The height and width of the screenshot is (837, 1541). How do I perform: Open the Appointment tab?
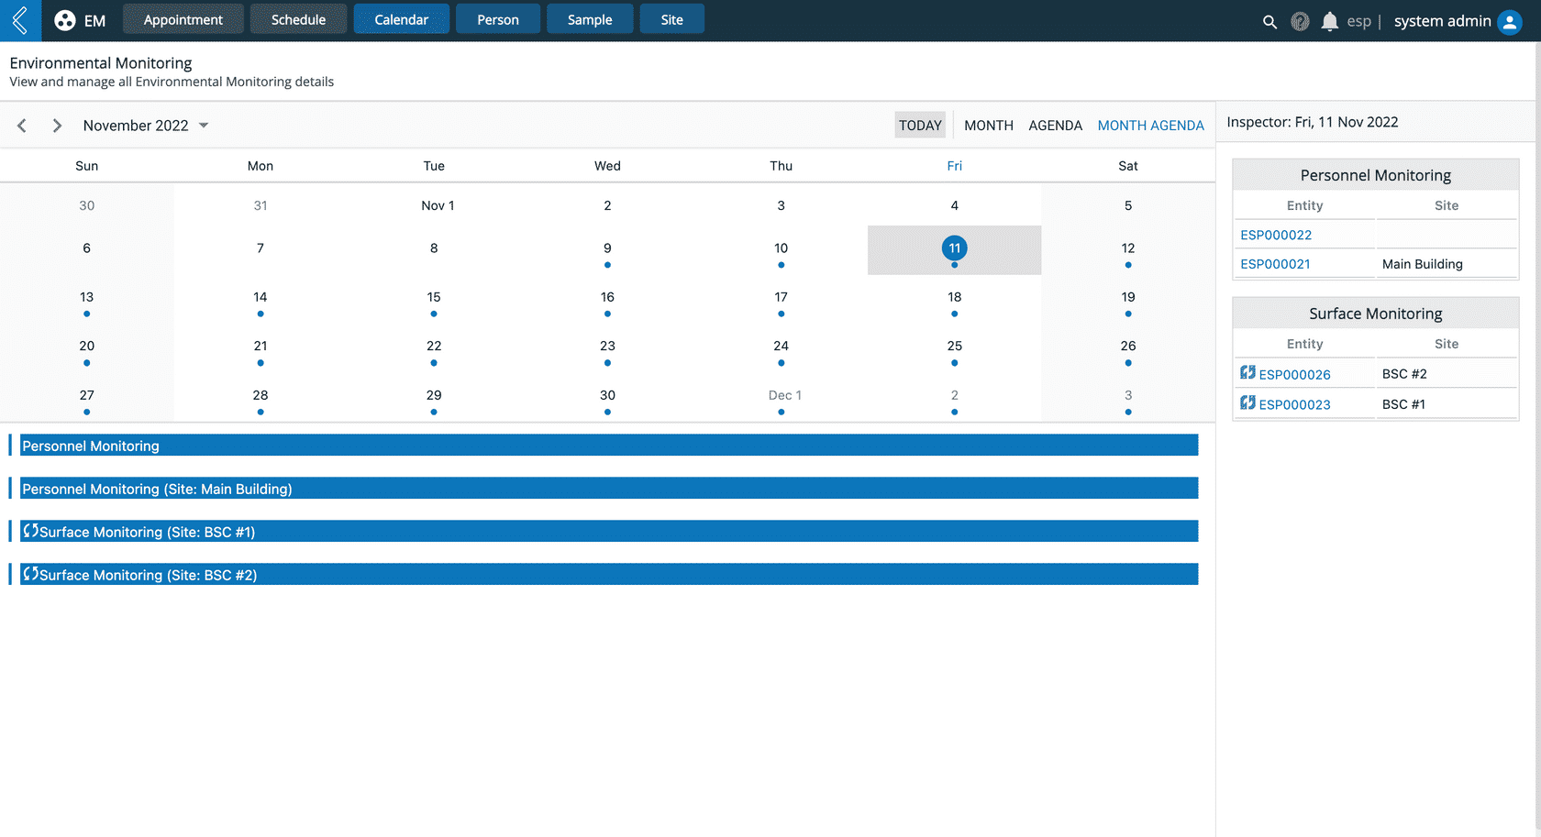(x=183, y=19)
